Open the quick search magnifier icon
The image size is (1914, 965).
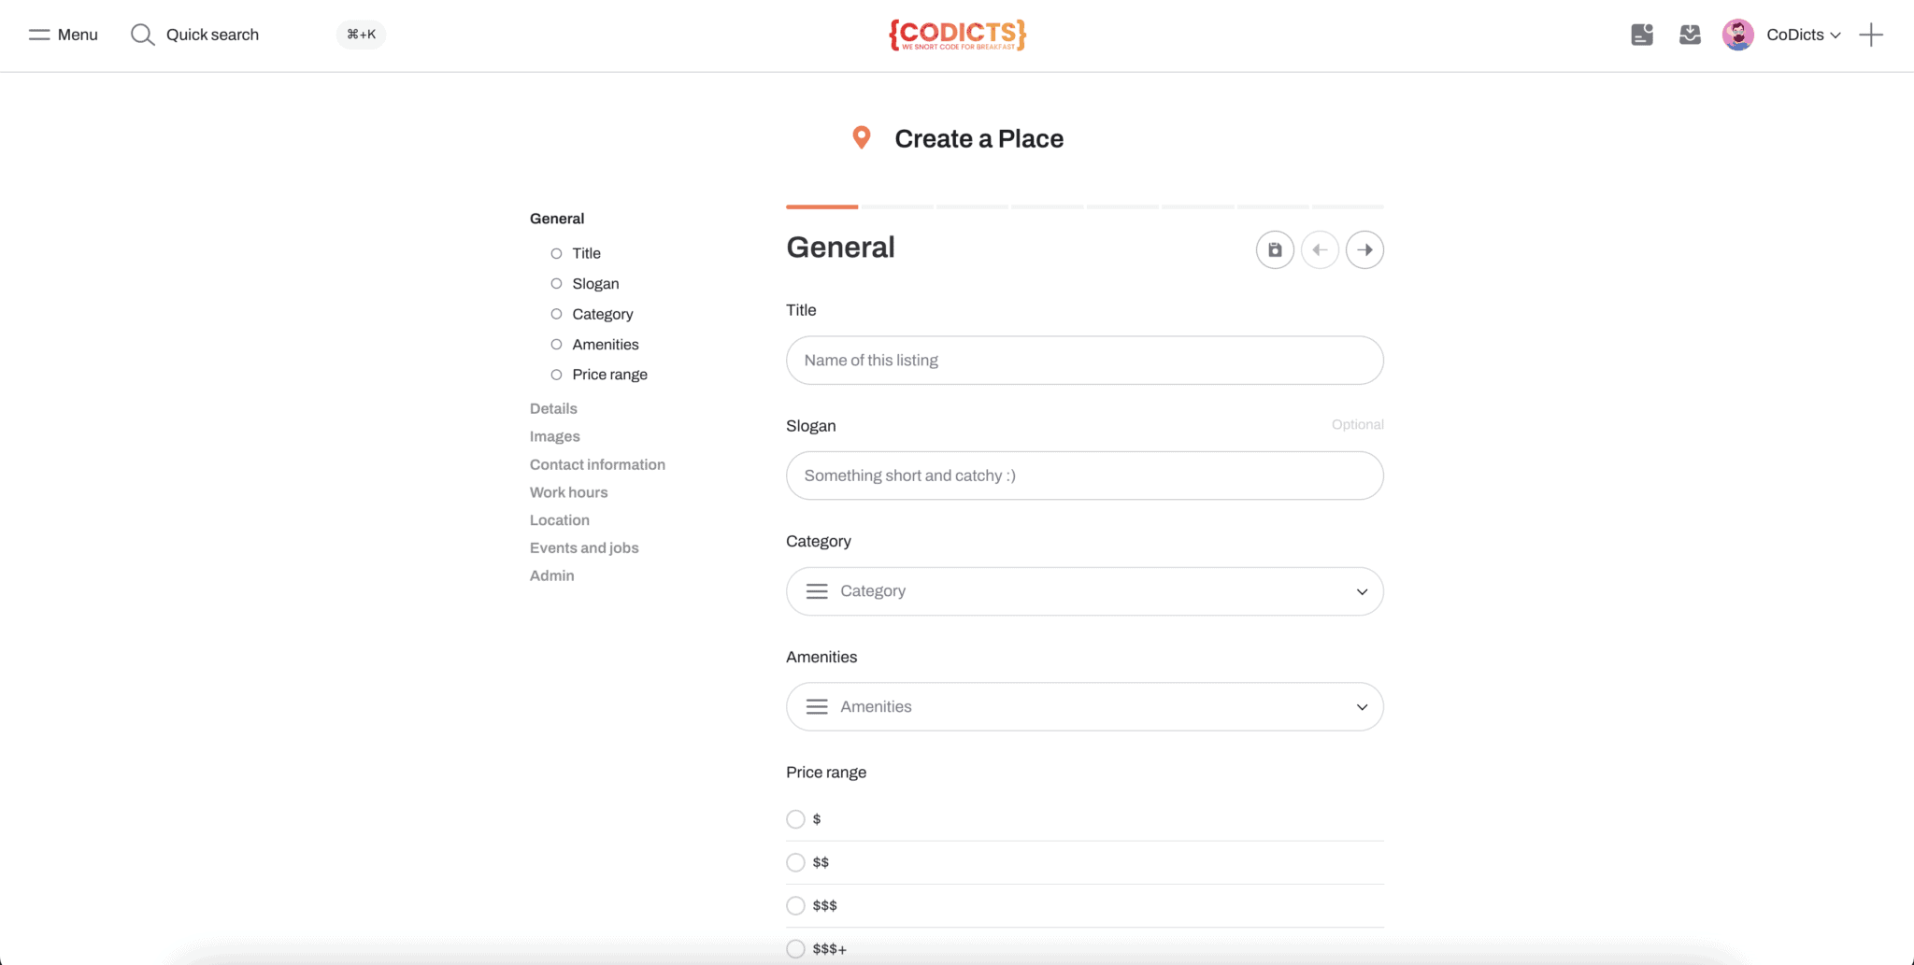click(x=142, y=35)
